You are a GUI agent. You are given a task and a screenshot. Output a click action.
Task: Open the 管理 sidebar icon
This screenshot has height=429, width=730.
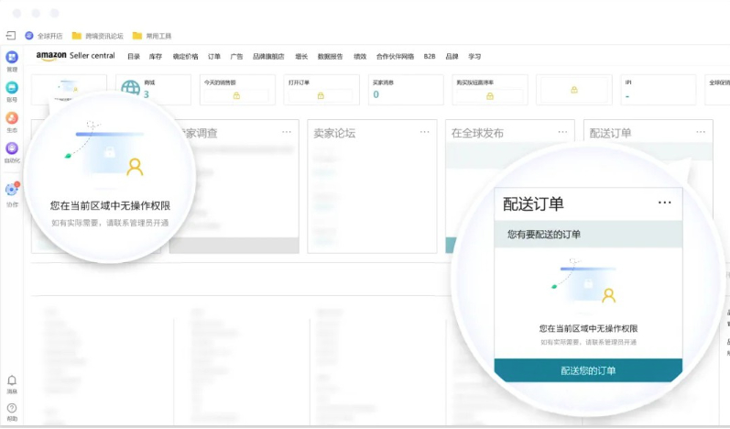click(12, 58)
